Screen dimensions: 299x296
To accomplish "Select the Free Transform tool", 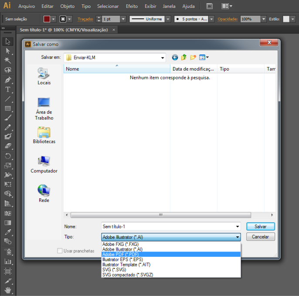I will pyautogui.click(x=8, y=184).
